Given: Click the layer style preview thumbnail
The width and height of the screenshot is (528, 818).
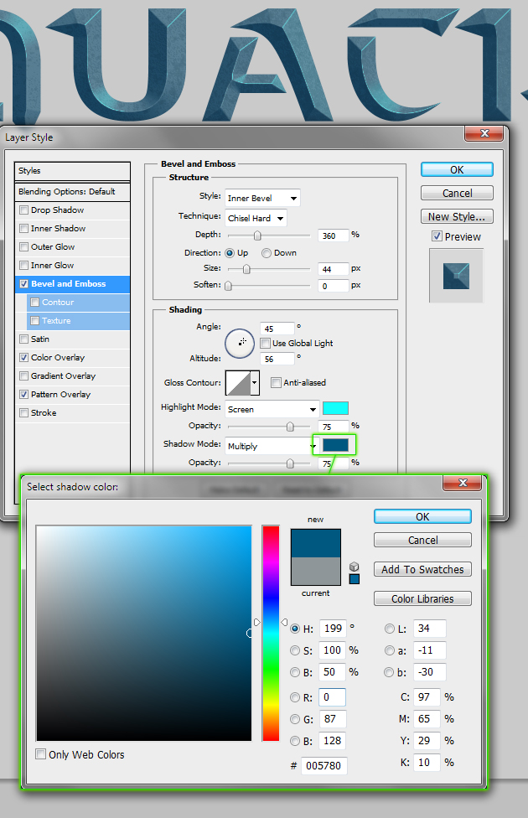Looking at the screenshot, I should coord(457,275).
